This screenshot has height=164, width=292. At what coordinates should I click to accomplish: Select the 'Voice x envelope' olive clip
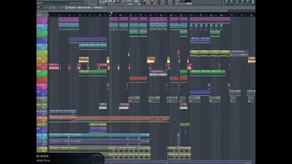pos(98,124)
